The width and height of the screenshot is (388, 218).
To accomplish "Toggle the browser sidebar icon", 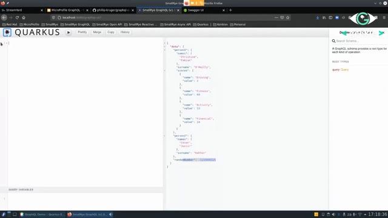I will (330, 18).
